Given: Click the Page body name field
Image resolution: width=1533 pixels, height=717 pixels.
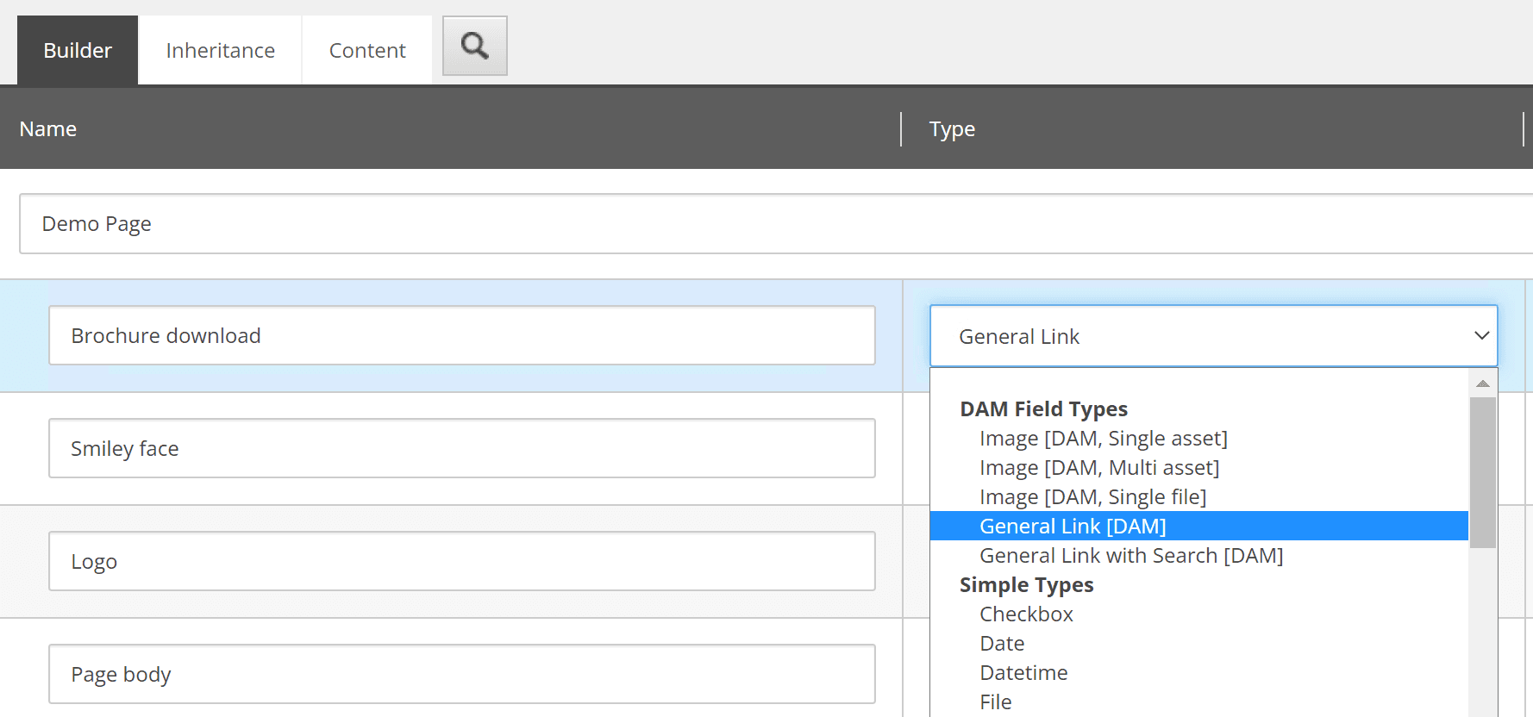Looking at the screenshot, I should coord(461,675).
